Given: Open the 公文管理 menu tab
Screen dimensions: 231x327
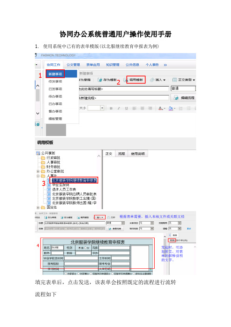Looking at the screenshot, I should (x=73, y=65).
